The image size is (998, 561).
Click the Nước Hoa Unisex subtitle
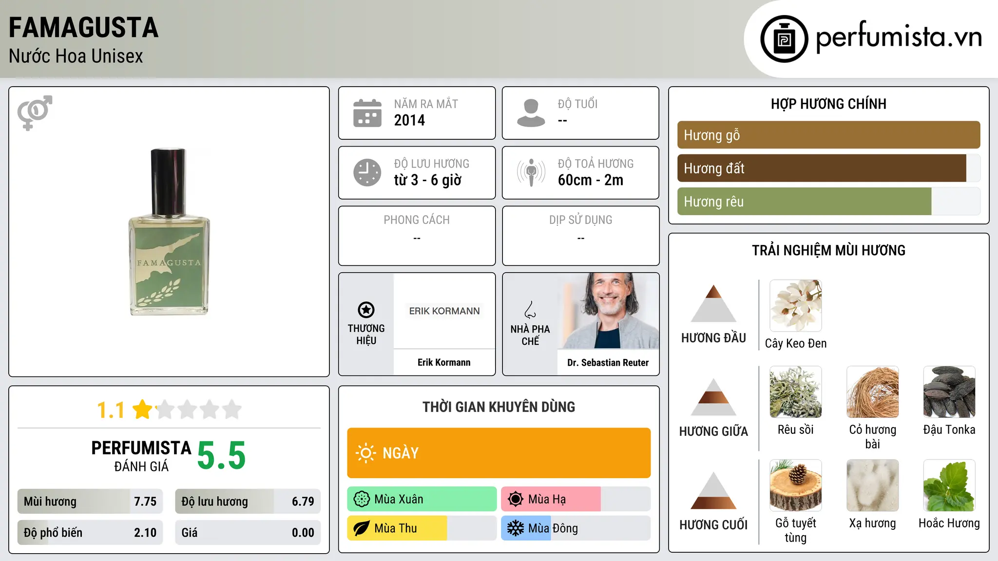(76, 56)
